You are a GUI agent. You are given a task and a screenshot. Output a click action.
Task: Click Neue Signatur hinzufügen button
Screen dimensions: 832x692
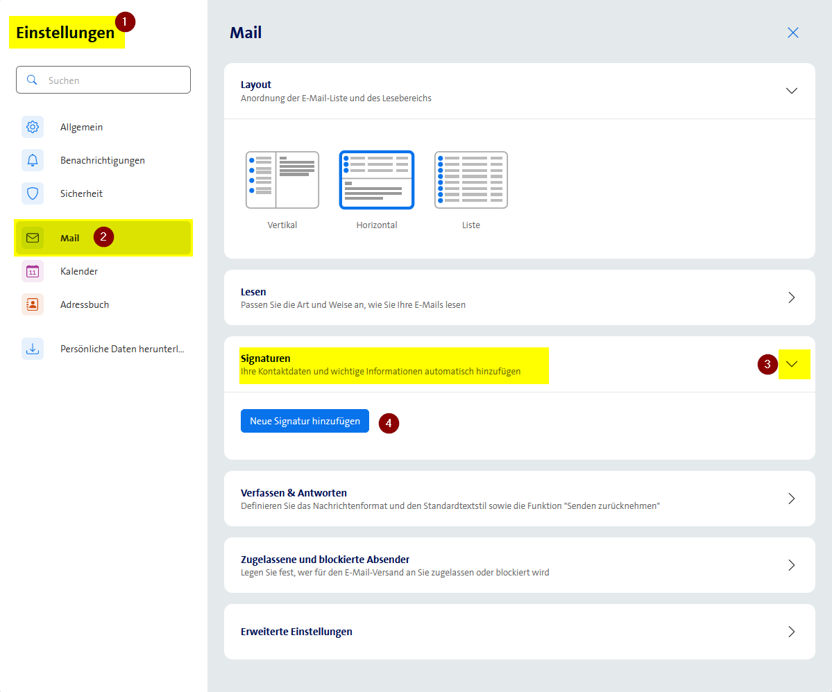tap(305, 421)
